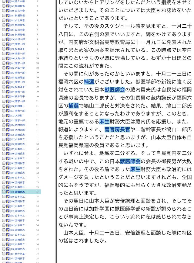Open speech [078]宮崎岳志
The height and width of the screenshot is (263, 194).
click(17, 144)
